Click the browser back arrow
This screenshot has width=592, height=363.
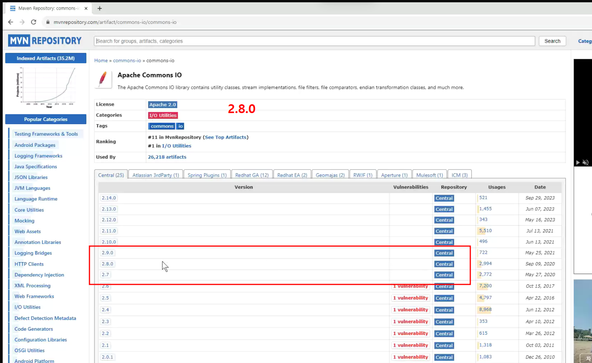[x=11, y=22]
